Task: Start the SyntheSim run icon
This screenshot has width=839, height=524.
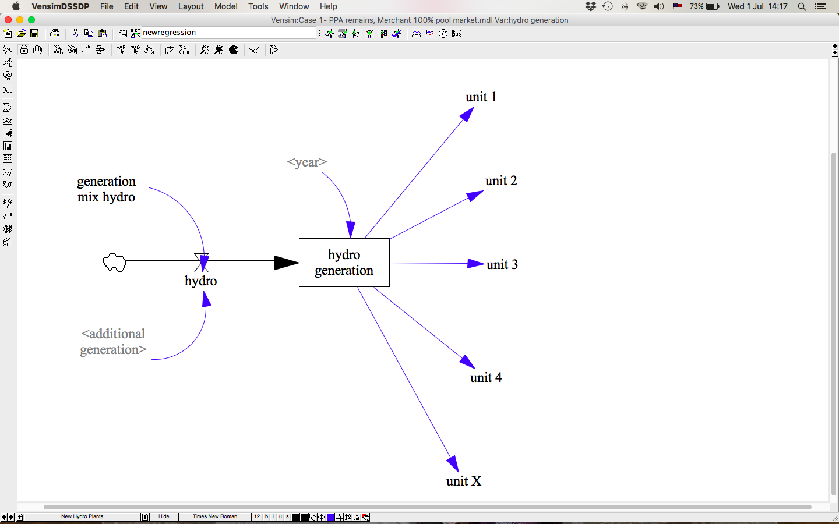Action: pos(343,33)
